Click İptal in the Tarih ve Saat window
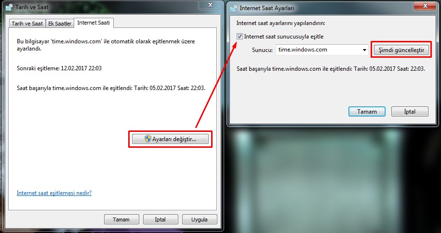This screenshot has height=233, width=441. pyautogui.click(x=160, y=219)
